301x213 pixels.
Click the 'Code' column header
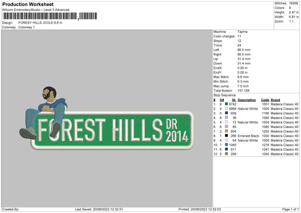pos(265,100)
